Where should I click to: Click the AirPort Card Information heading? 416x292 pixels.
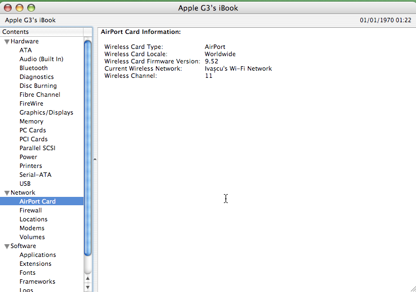(x=141, y=32)
